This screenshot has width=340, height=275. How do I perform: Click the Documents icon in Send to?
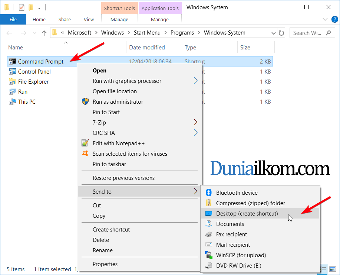[x=209, y=224]
